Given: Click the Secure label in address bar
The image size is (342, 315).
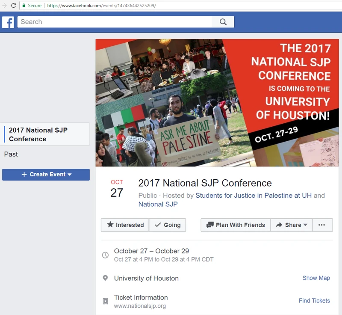Looking at the screenshot, I should point(35,6).
